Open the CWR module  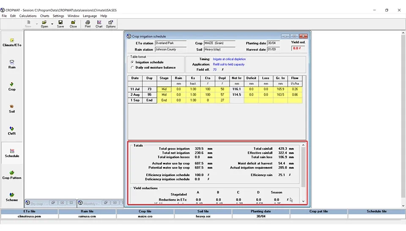pyautogui.click(x=12, y=130)
